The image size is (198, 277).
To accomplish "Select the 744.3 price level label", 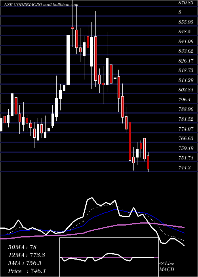I will [x=185, y=167].
